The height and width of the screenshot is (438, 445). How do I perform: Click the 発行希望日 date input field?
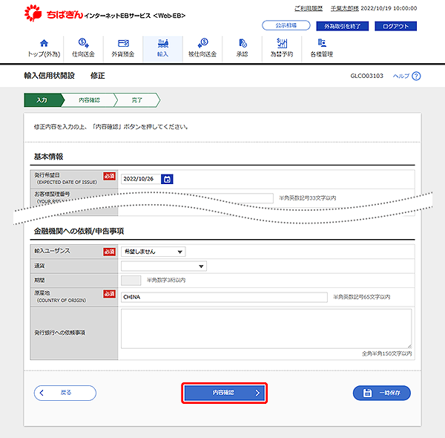(141, 179)
